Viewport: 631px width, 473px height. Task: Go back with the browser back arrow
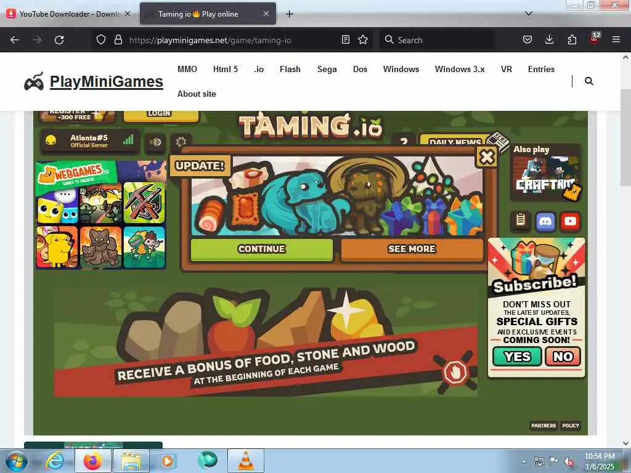(15, 40)
